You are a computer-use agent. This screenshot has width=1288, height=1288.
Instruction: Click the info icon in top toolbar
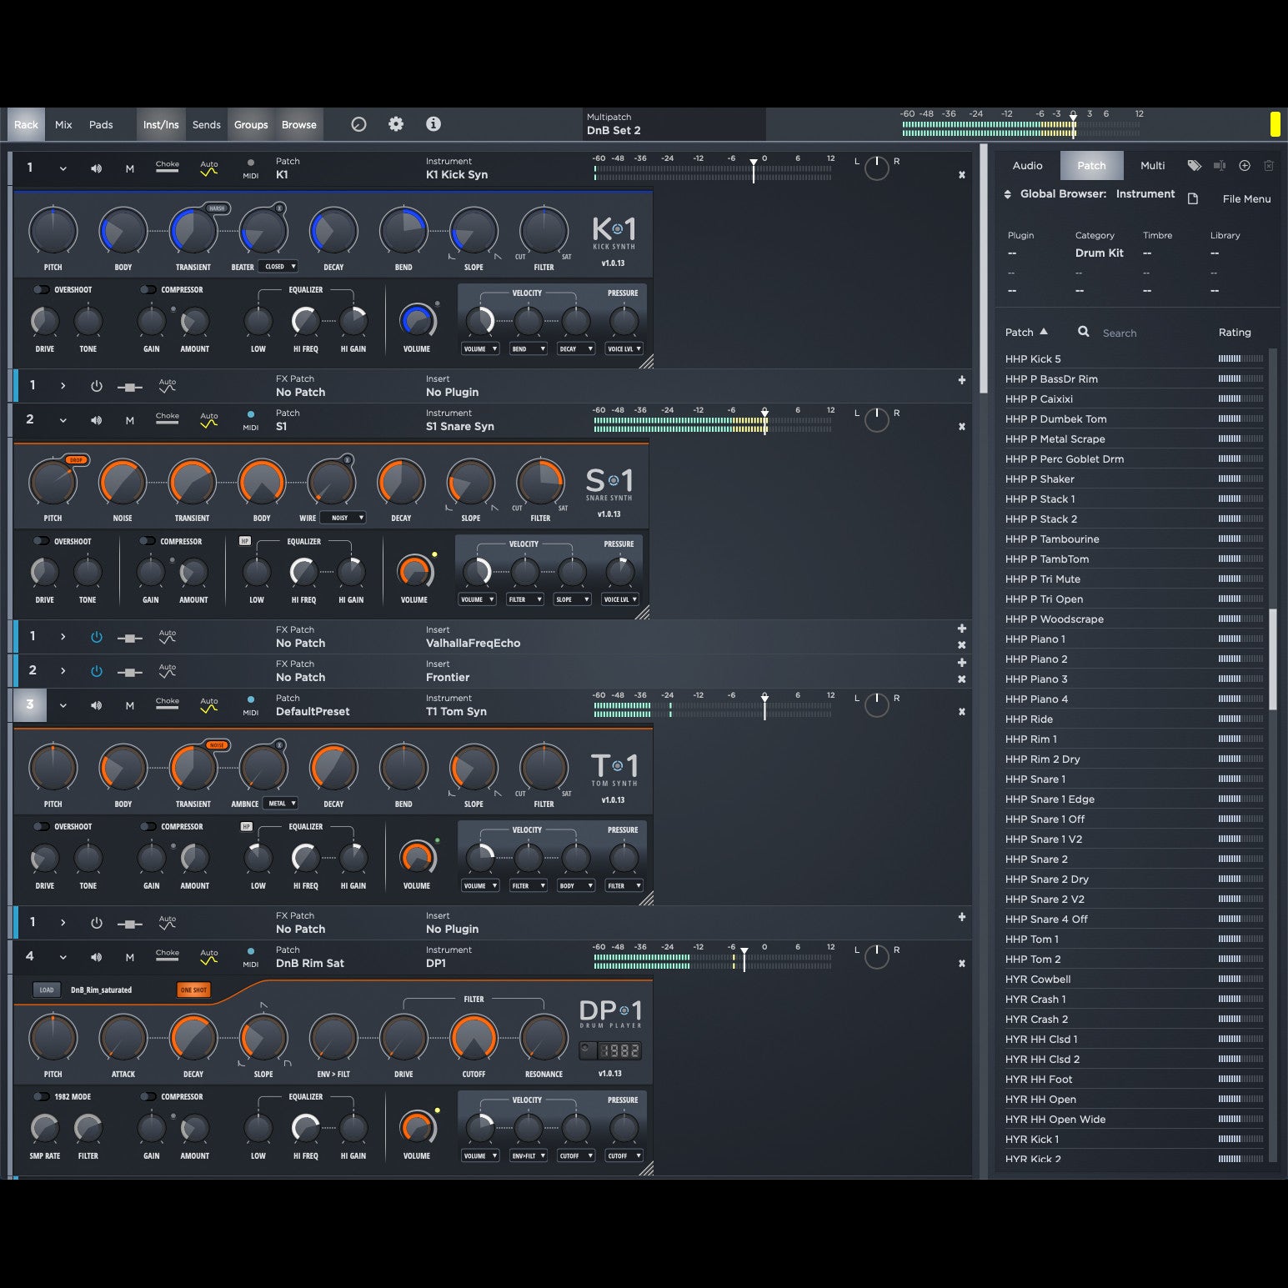coord(434,124)
